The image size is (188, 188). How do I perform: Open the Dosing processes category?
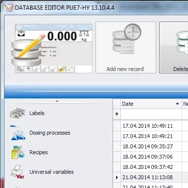point(50,133)
